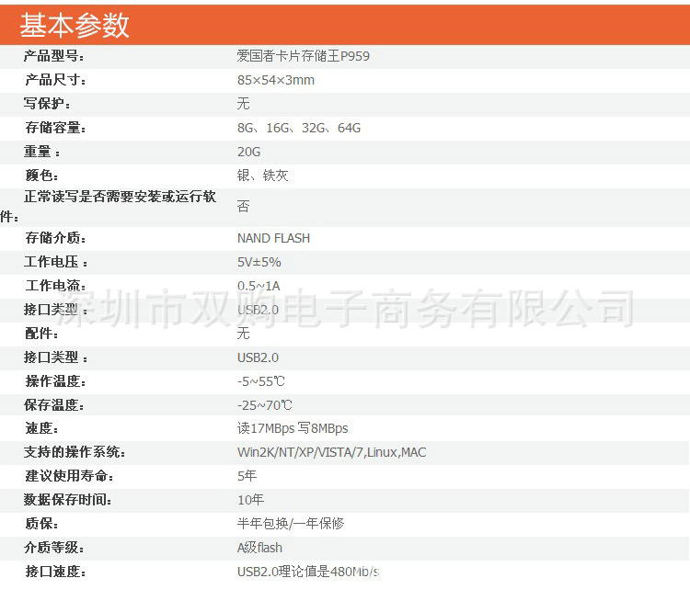
Task: Click the retention value 10年
Action: (251, 500)
